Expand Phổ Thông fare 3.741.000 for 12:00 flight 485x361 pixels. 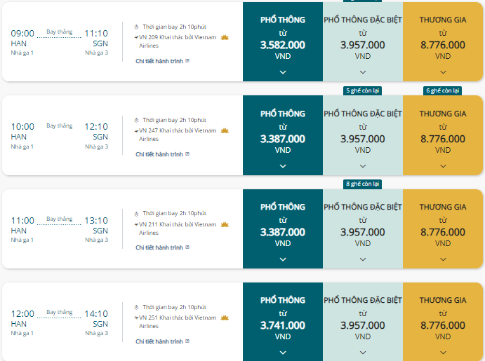pos(283,353)
